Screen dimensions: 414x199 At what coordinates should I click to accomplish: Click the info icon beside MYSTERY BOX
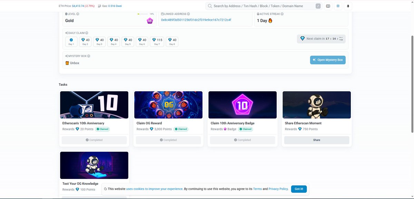(88, 56)
